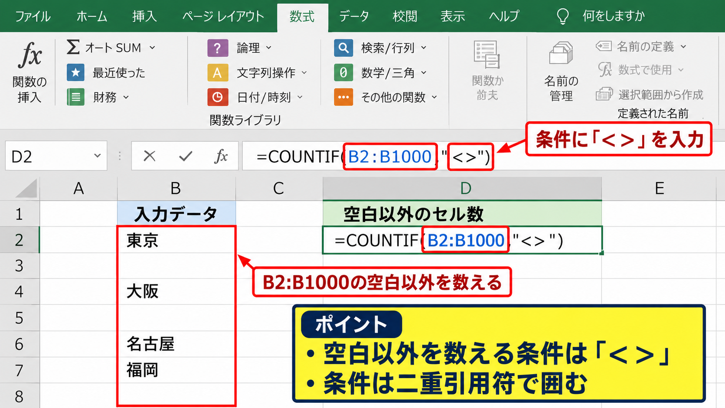
Task: Expand the 論理 dropdown arrow
Action: [268, 48]
